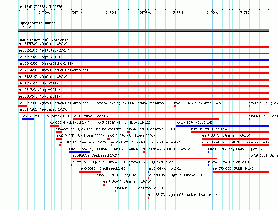Click nsv5496348 (ByrskaBishop2022) label
This screenshot has width=278, height=210.
(156, 162)
